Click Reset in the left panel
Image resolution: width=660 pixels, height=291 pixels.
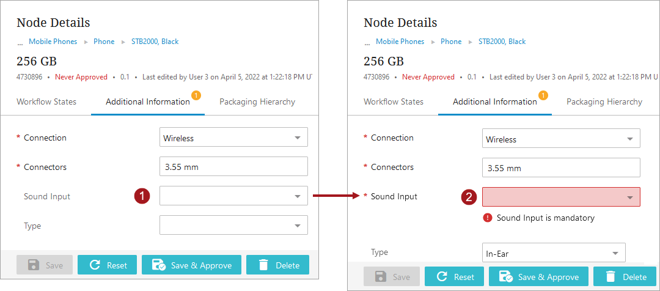108,265
